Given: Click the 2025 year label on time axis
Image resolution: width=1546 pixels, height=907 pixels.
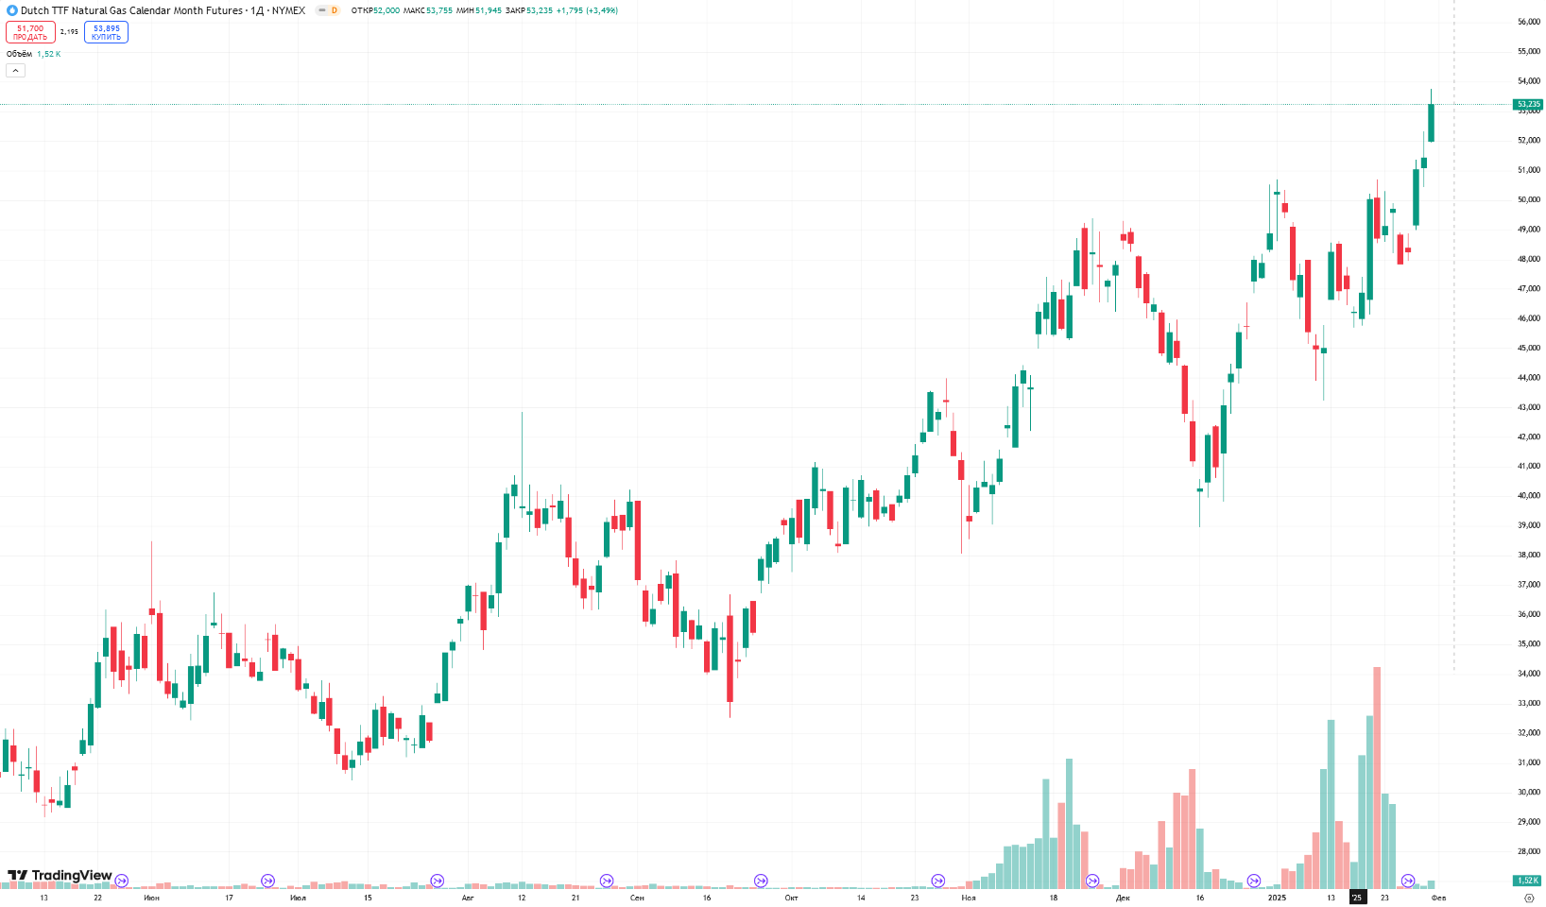Looking at the screenshot, I should click(x=1277, y=898).
